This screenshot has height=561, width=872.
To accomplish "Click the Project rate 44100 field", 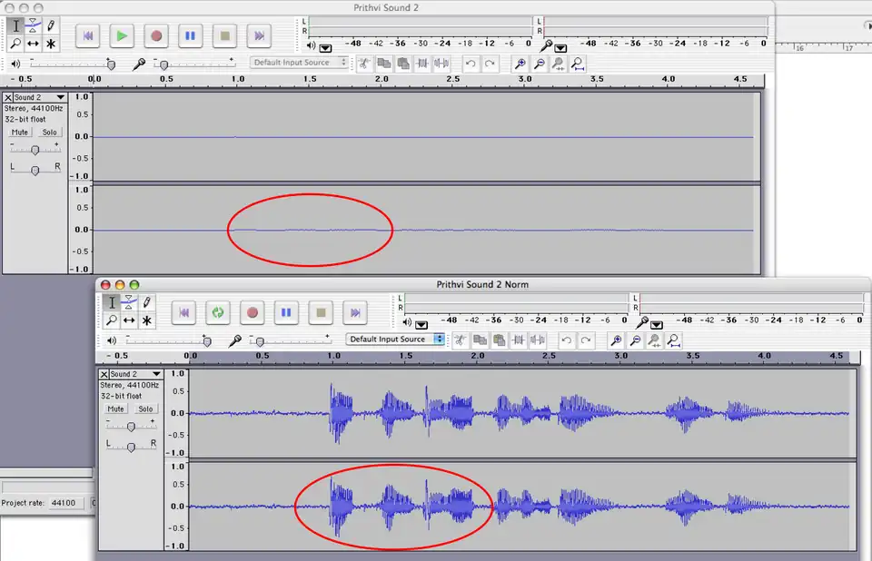I will click(64, 502).
